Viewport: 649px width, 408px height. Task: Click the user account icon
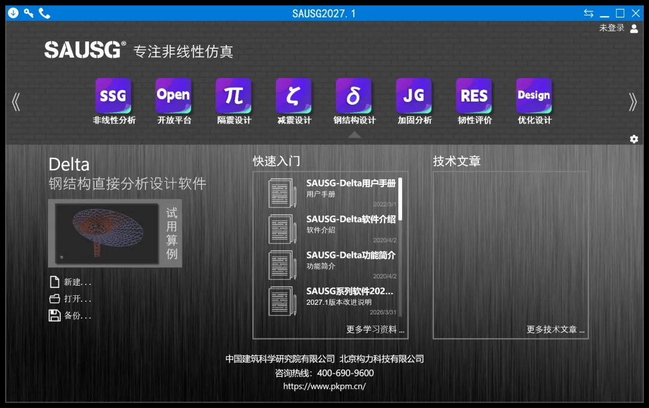click(x=634, y=29)
